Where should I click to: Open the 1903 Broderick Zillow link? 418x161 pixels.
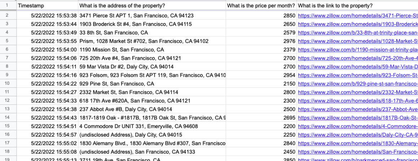click(358, 24)
